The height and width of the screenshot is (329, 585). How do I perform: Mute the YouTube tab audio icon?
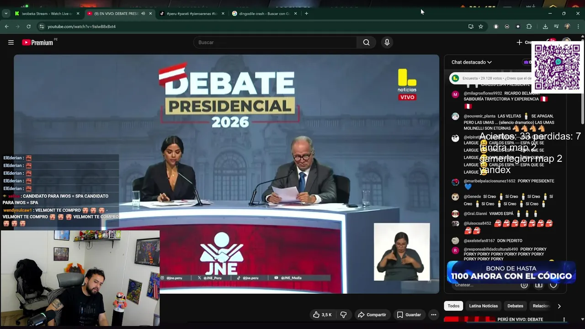(143, 14)
